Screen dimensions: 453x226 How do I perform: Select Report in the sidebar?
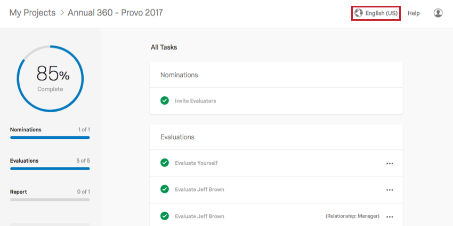pyautogui.click(x=19, y=191)
